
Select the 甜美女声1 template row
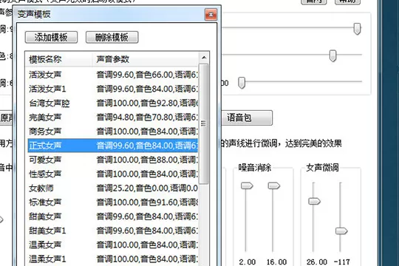tap(113, 231)
